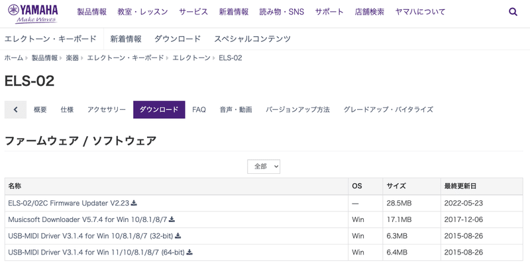The image size is (530, 269).
Task: Open Musicsoft Downloader V5.7.4 for Win link
Action: [x=87, y=219]
